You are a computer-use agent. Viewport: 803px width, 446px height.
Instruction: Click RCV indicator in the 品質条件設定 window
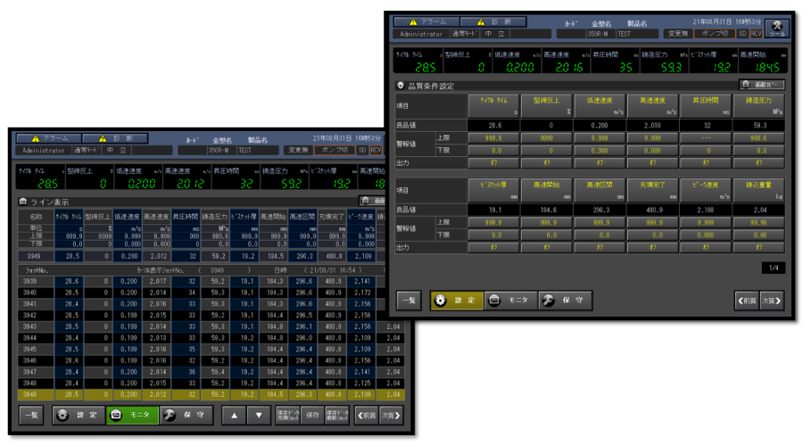point(757,34)
